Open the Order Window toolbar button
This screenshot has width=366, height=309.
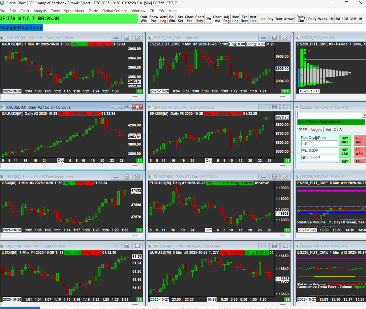144,19
